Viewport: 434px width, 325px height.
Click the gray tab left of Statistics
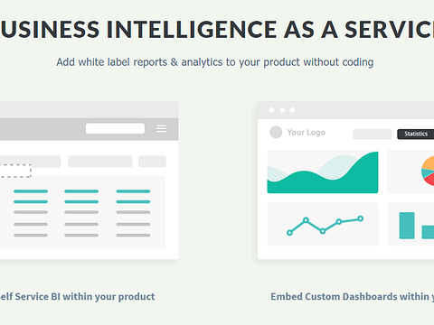[x=373, y=135]
